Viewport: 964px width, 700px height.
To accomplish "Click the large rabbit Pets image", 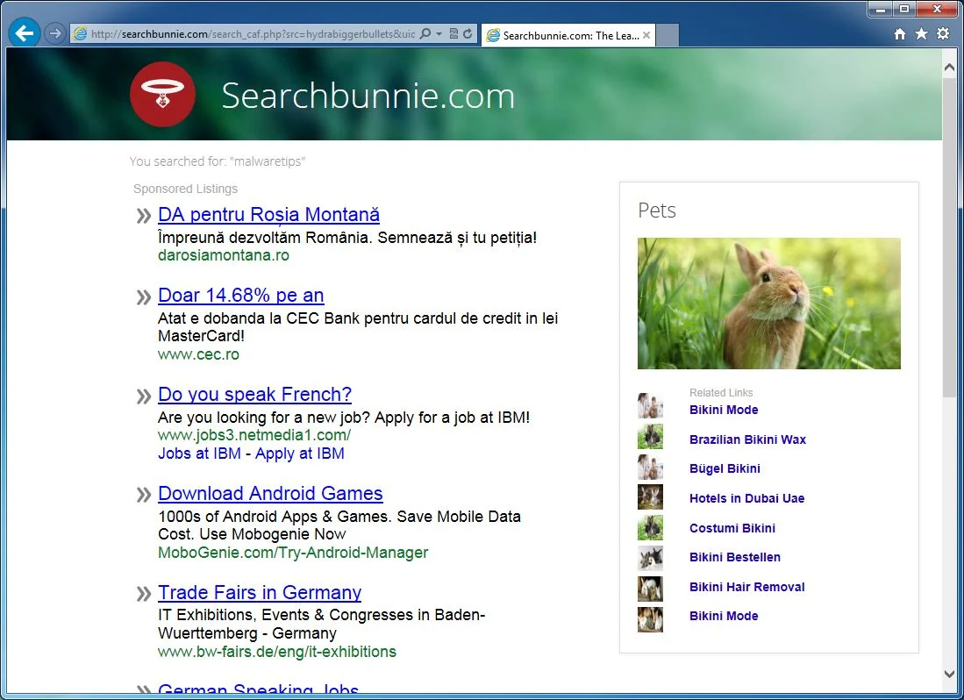I will pos(769,304).
